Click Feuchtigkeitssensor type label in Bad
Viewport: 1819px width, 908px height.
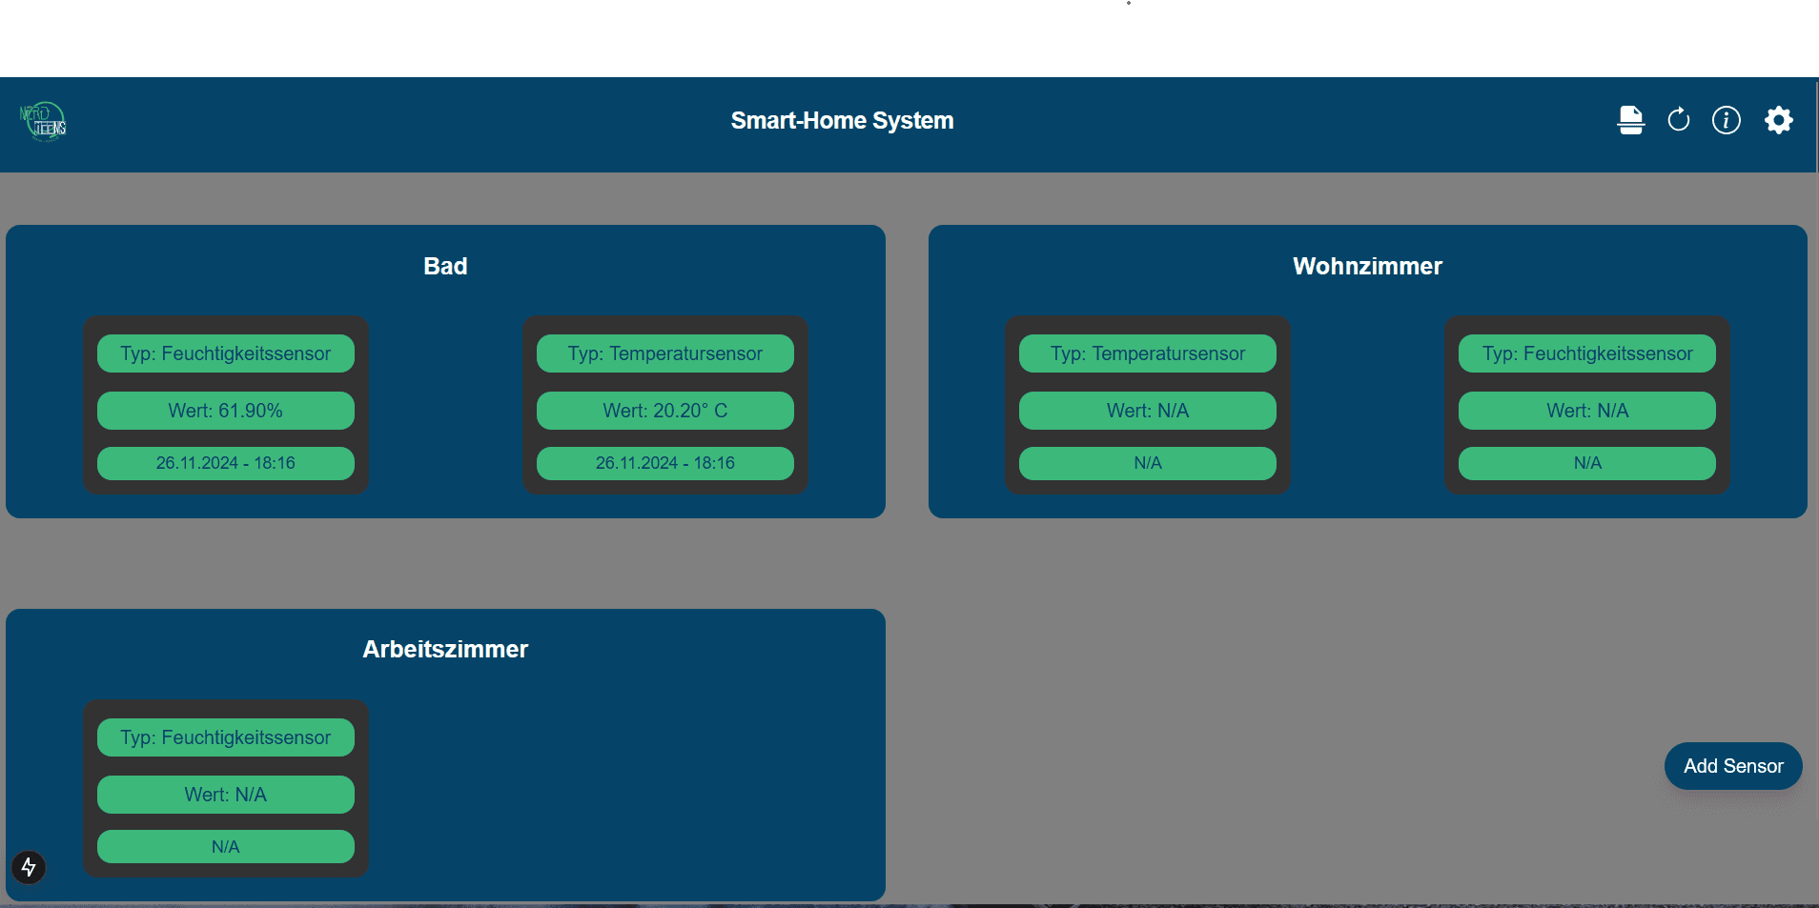(226, 353)
